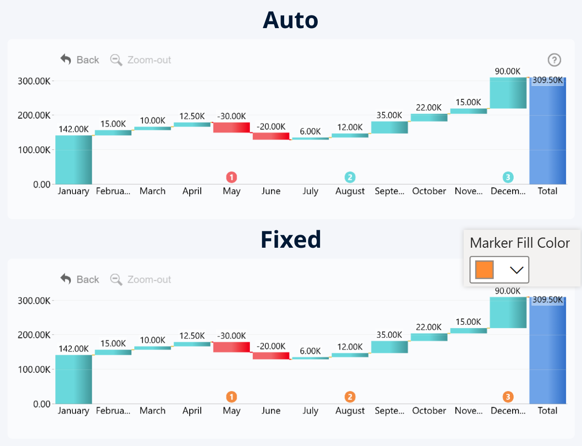Click orange marker 3 in Fixed chart
This screenshot has height=446, width=582.
pyautogui.click(x=508, y=397)
